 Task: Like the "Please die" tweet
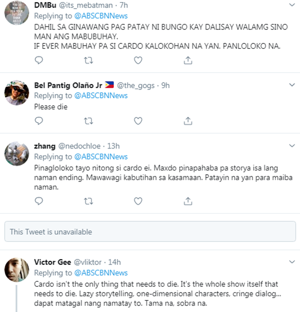[x=138, y=121]
